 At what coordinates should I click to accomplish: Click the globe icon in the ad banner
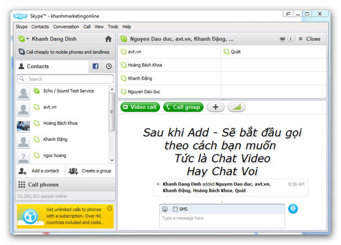pos(30,216)
